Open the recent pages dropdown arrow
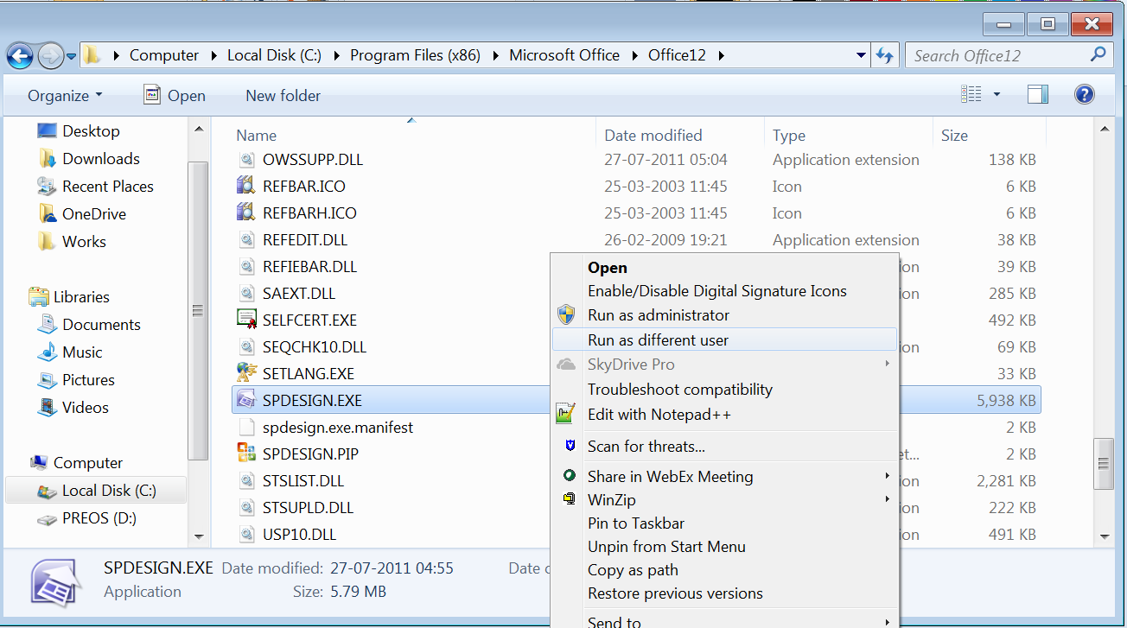Screen dimensions: 1127x628 (71, 56)
